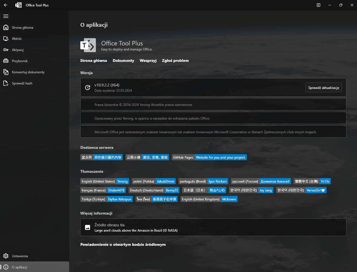Open the Wesprzyj link
Viewport: 357px width, 272px height.
pos(148,61)
